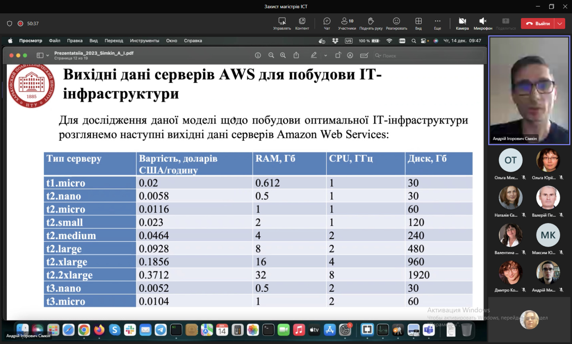Open the Файл menu
The image size is (572, 344).
[54, 40]
